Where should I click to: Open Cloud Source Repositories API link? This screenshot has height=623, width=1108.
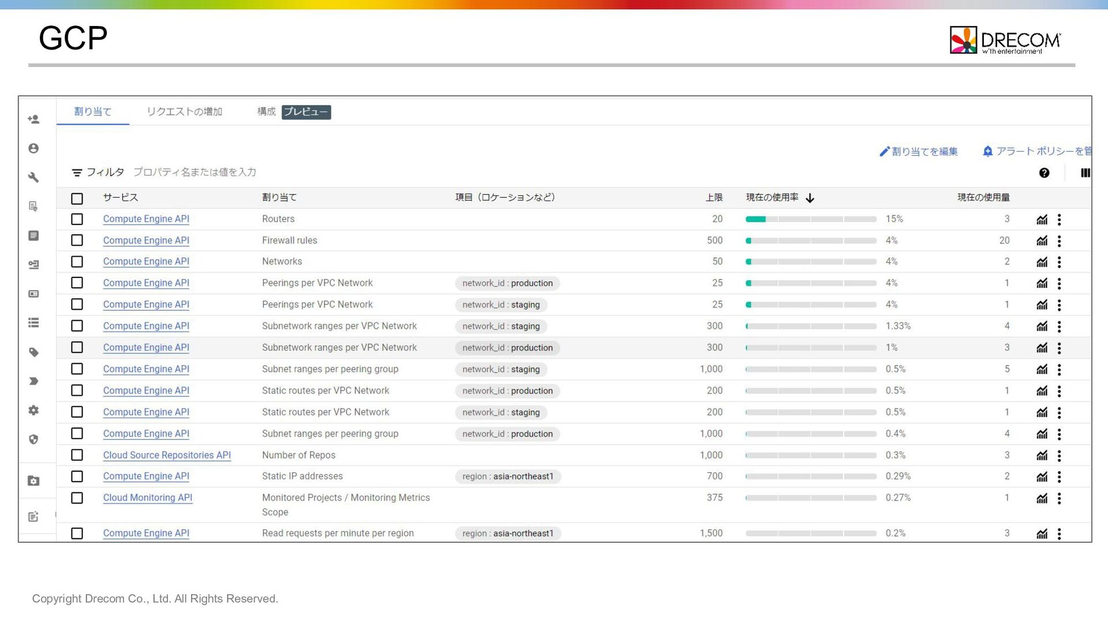pos(167,455)
